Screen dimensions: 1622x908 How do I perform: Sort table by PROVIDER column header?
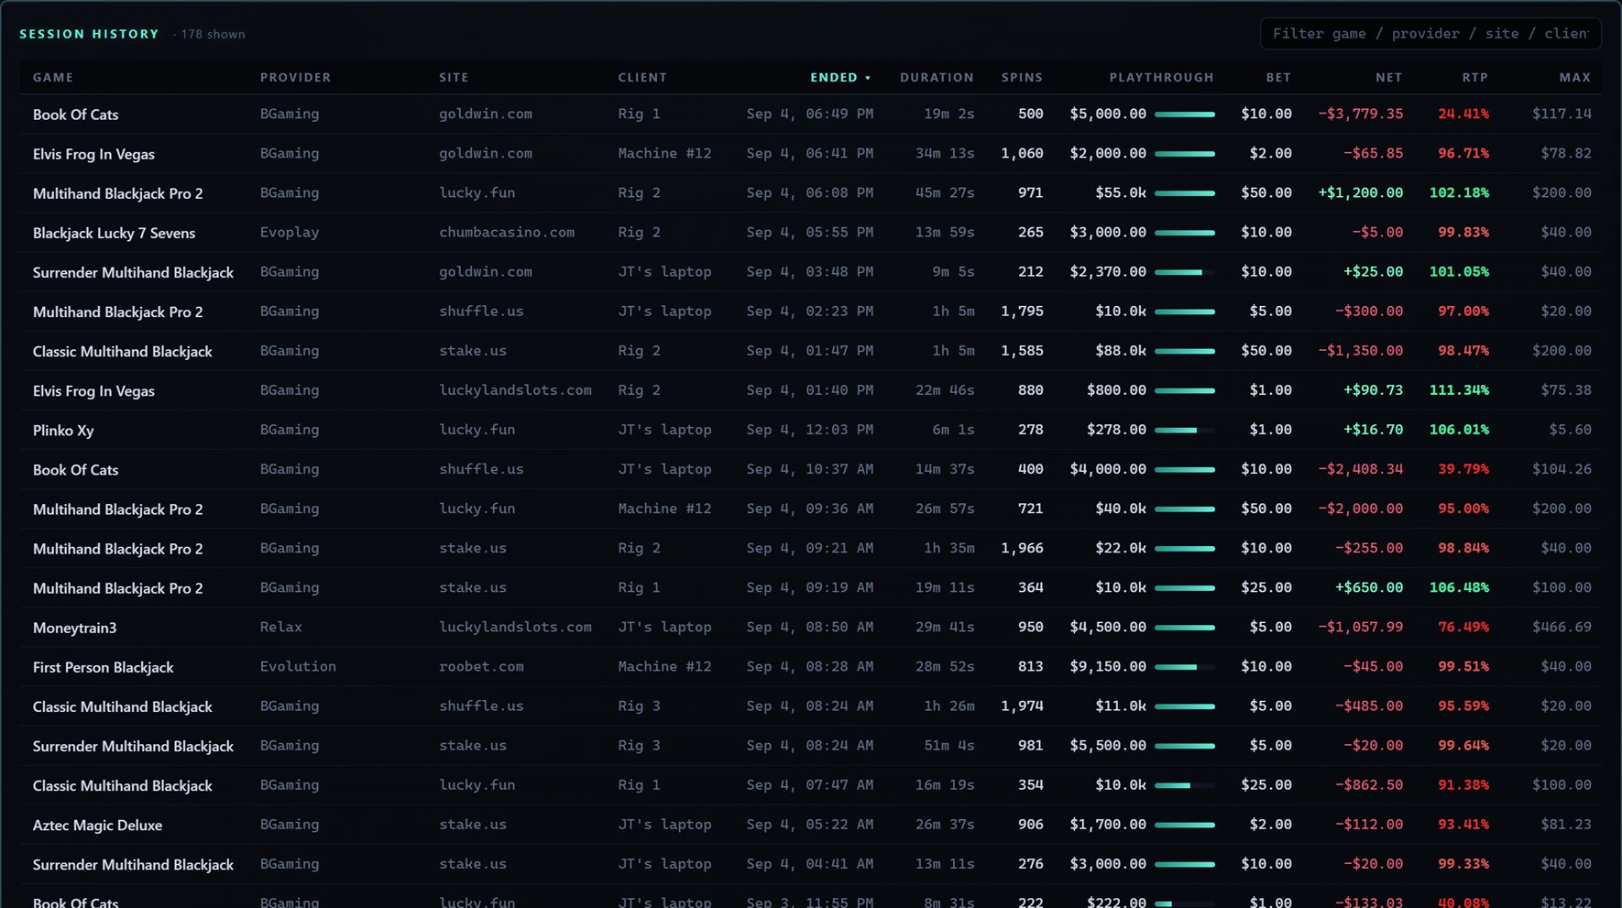(295, 78)
